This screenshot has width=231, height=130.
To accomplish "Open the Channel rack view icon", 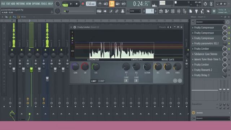I will (173, 11).
